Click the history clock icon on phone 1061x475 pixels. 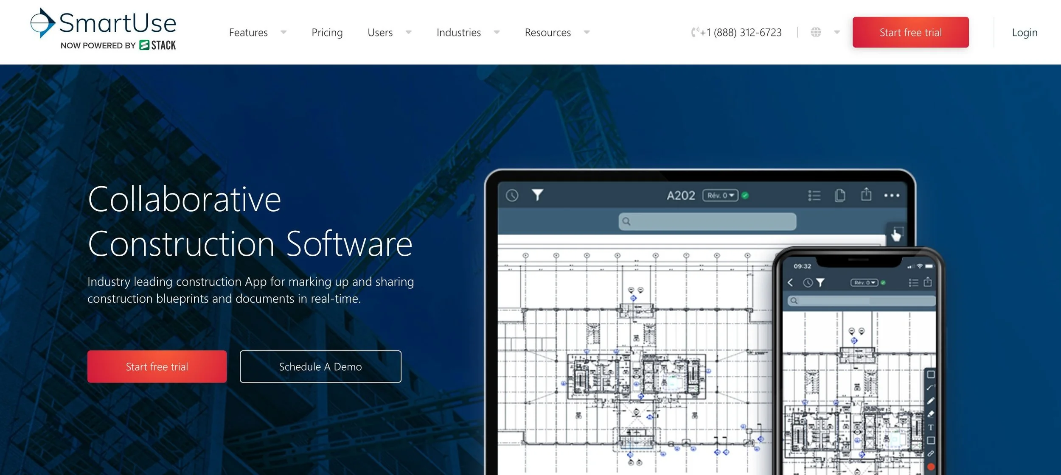pyautogui.click(x=808, y=282)
